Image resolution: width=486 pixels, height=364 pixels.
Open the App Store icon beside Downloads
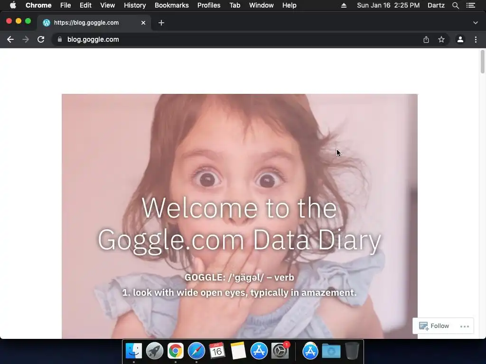pos(310,351)
